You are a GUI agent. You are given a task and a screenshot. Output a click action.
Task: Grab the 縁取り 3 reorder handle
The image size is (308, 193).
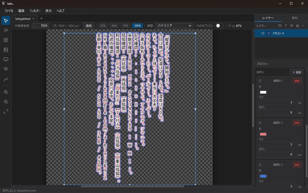260,165
